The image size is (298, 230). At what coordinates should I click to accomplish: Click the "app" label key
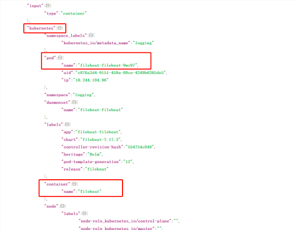(67, 132)
